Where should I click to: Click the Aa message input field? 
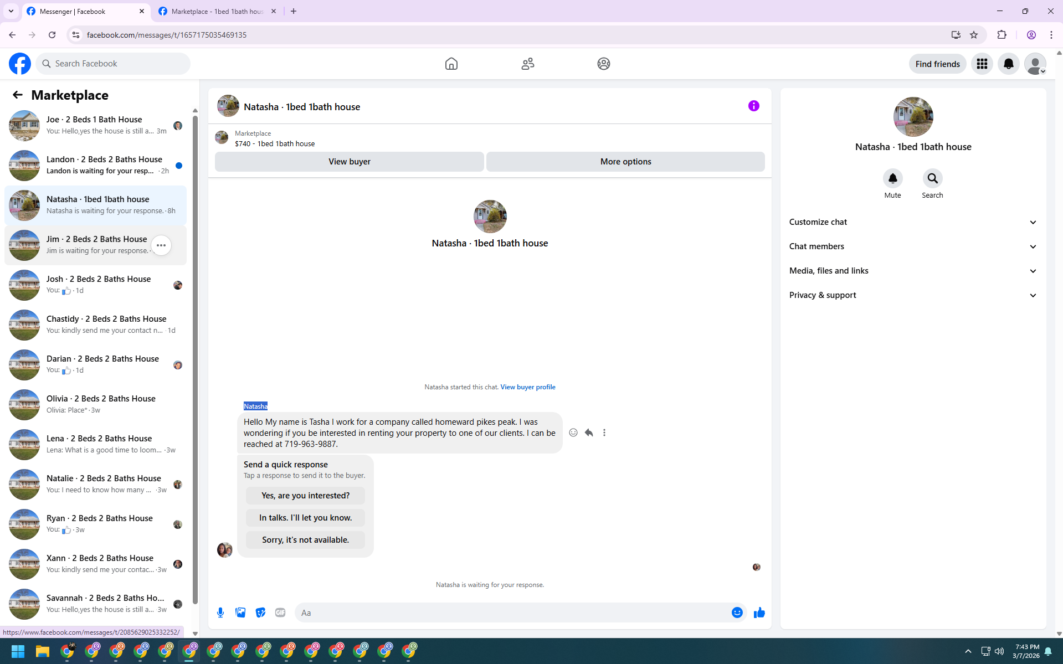point(513,612)
